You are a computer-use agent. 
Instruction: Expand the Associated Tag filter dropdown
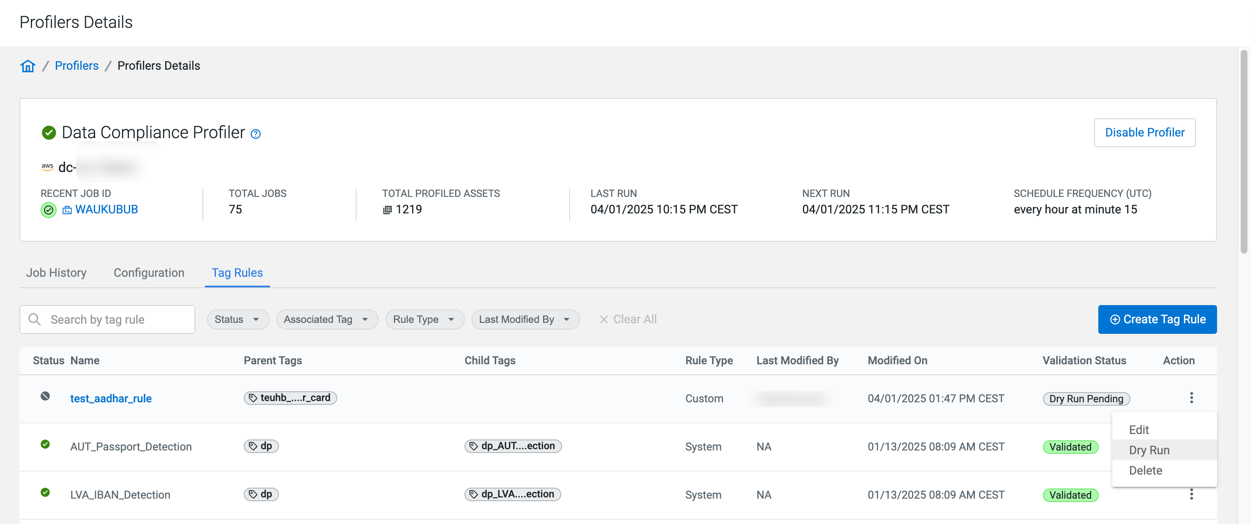327,319
